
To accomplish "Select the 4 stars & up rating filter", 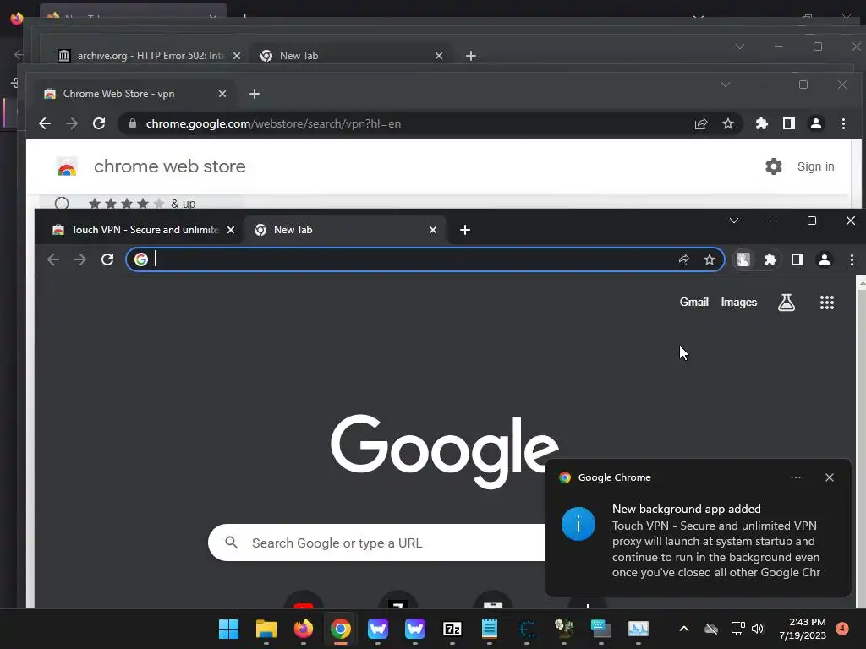I will click(62, 204).
